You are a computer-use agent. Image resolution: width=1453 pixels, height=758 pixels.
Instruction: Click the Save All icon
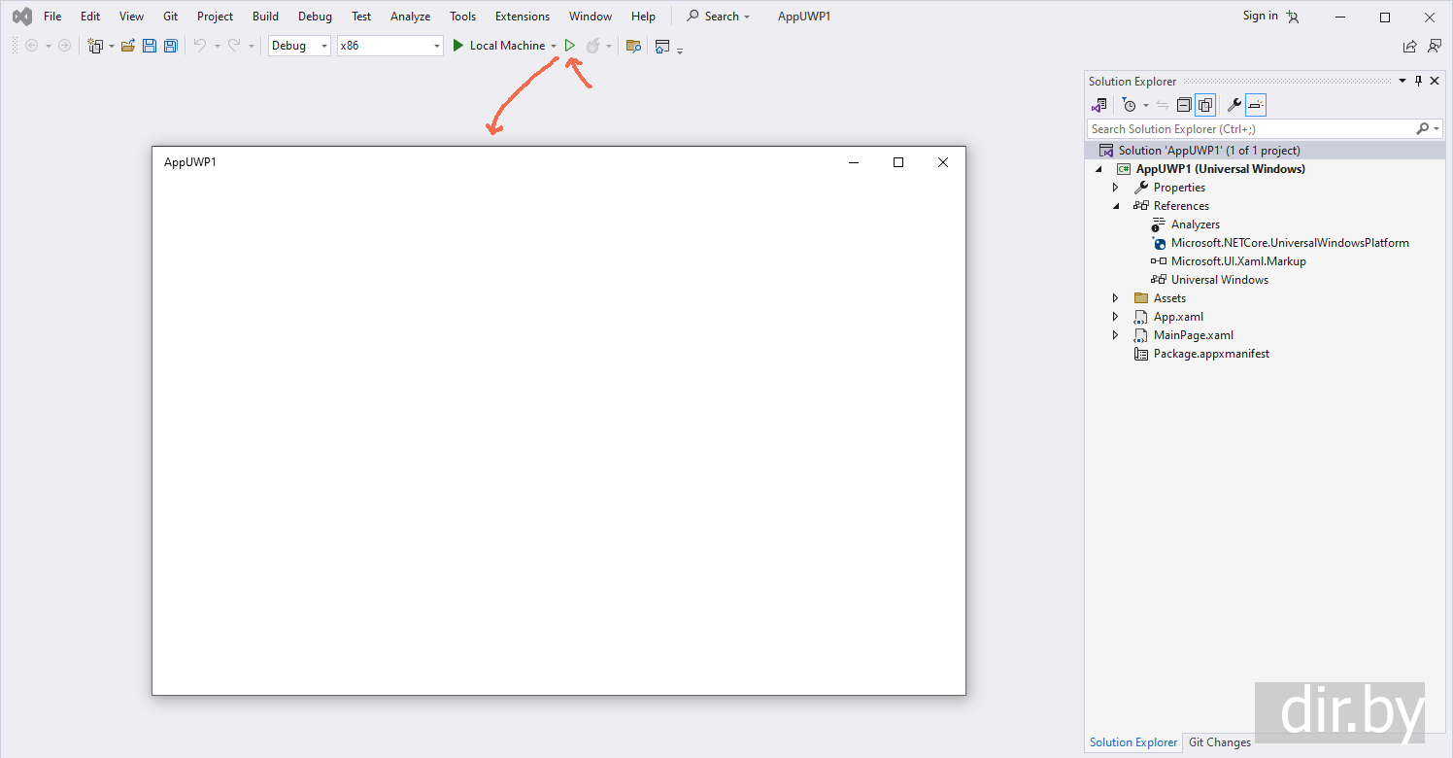171,46
